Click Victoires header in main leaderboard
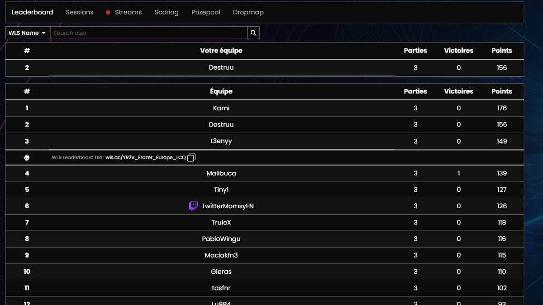The width and height of the screenshot is (543, 305). tap(459, 91)
